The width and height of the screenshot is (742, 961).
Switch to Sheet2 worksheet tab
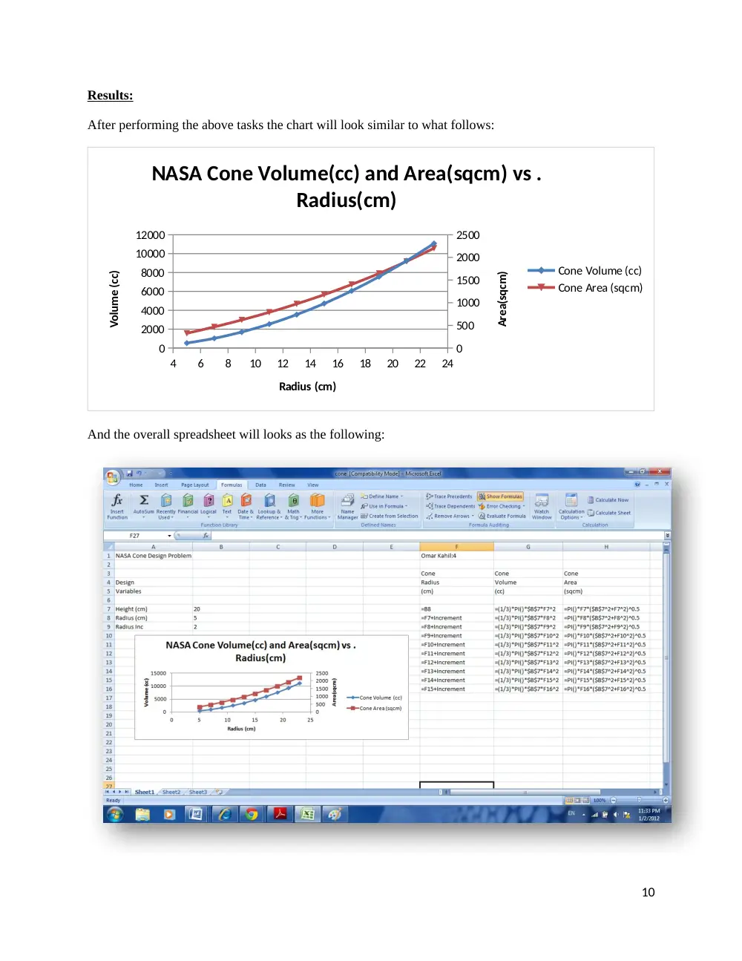171,792
